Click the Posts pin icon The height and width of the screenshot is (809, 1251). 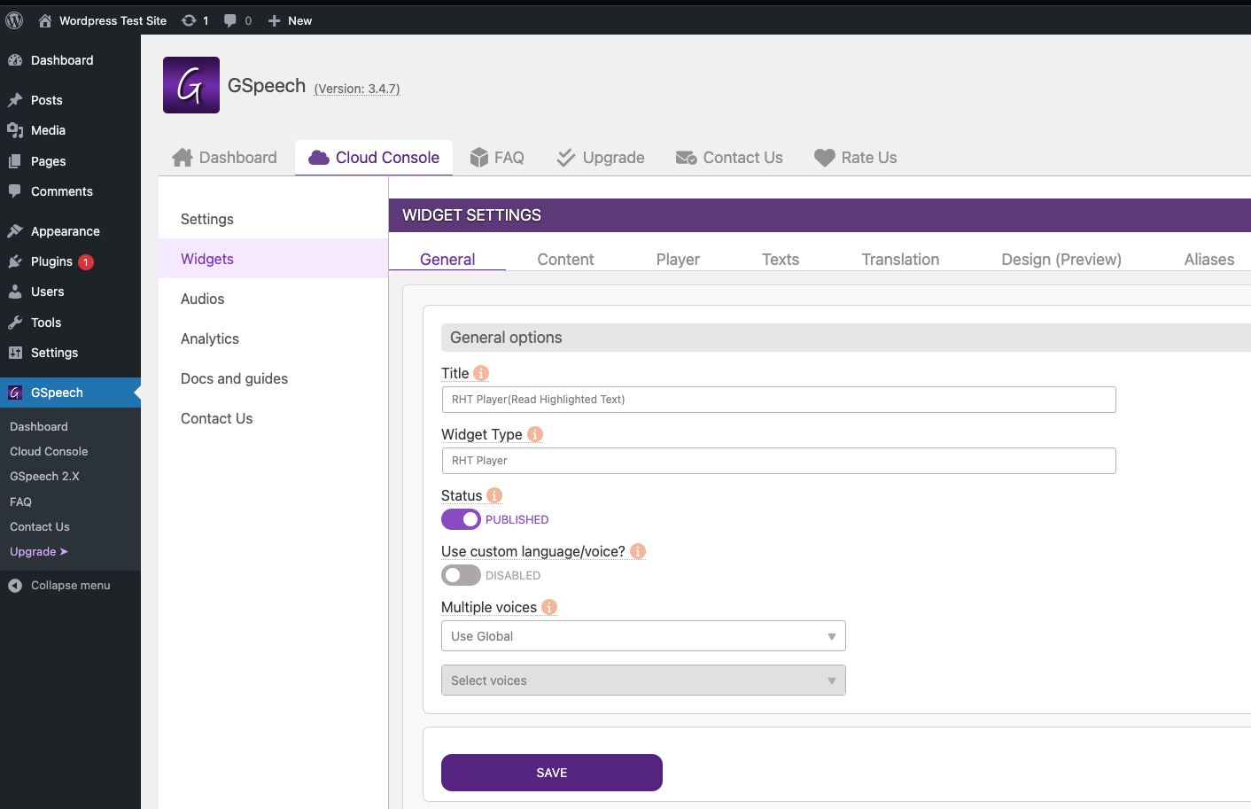pos(15,100)
